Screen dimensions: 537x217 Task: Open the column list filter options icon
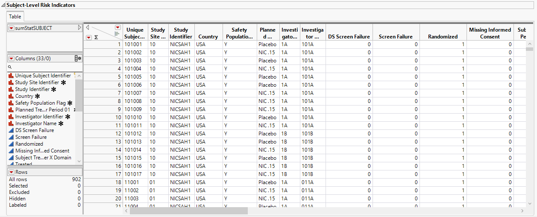(x=78, y=59)
